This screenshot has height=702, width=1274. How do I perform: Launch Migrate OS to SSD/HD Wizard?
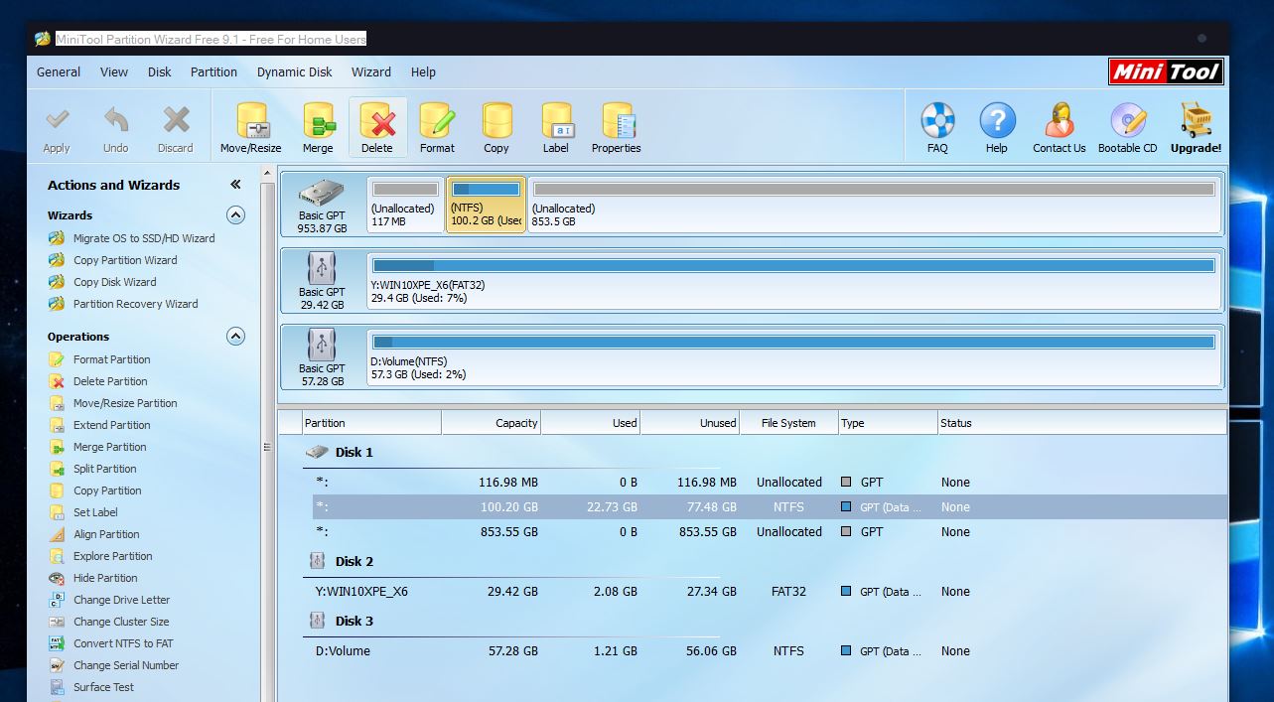click(144, 238)
